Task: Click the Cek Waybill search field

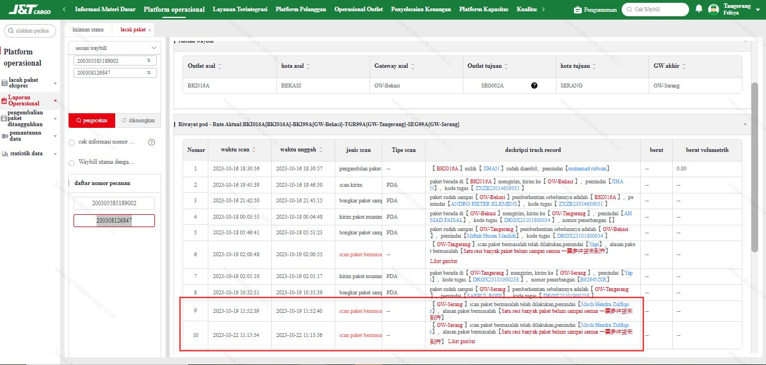Action: tap(655, 10)
